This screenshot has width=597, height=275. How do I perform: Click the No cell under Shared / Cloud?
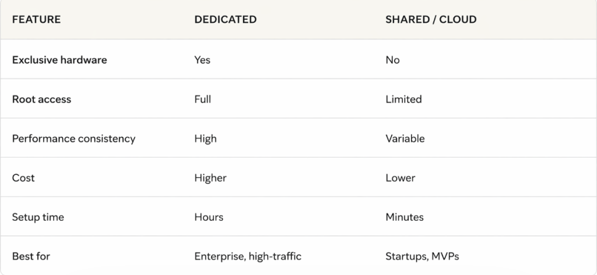click(x=392, y=60)
